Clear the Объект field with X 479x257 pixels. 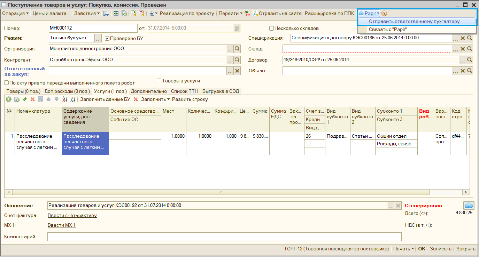[463, 71]
